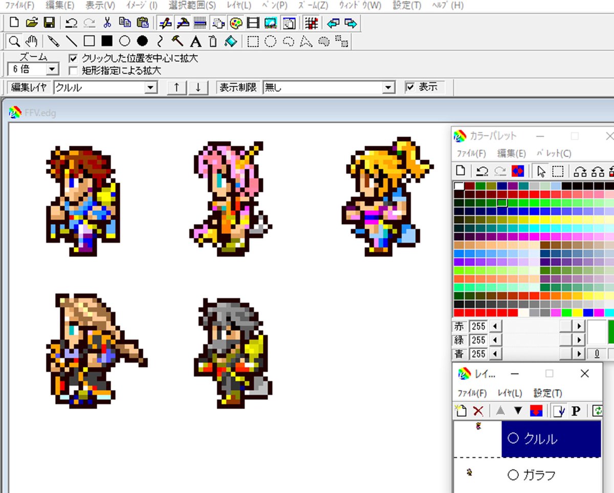614x493 pixels.
Task: Open the color palette window icon
Action: [x=235, y=23]
